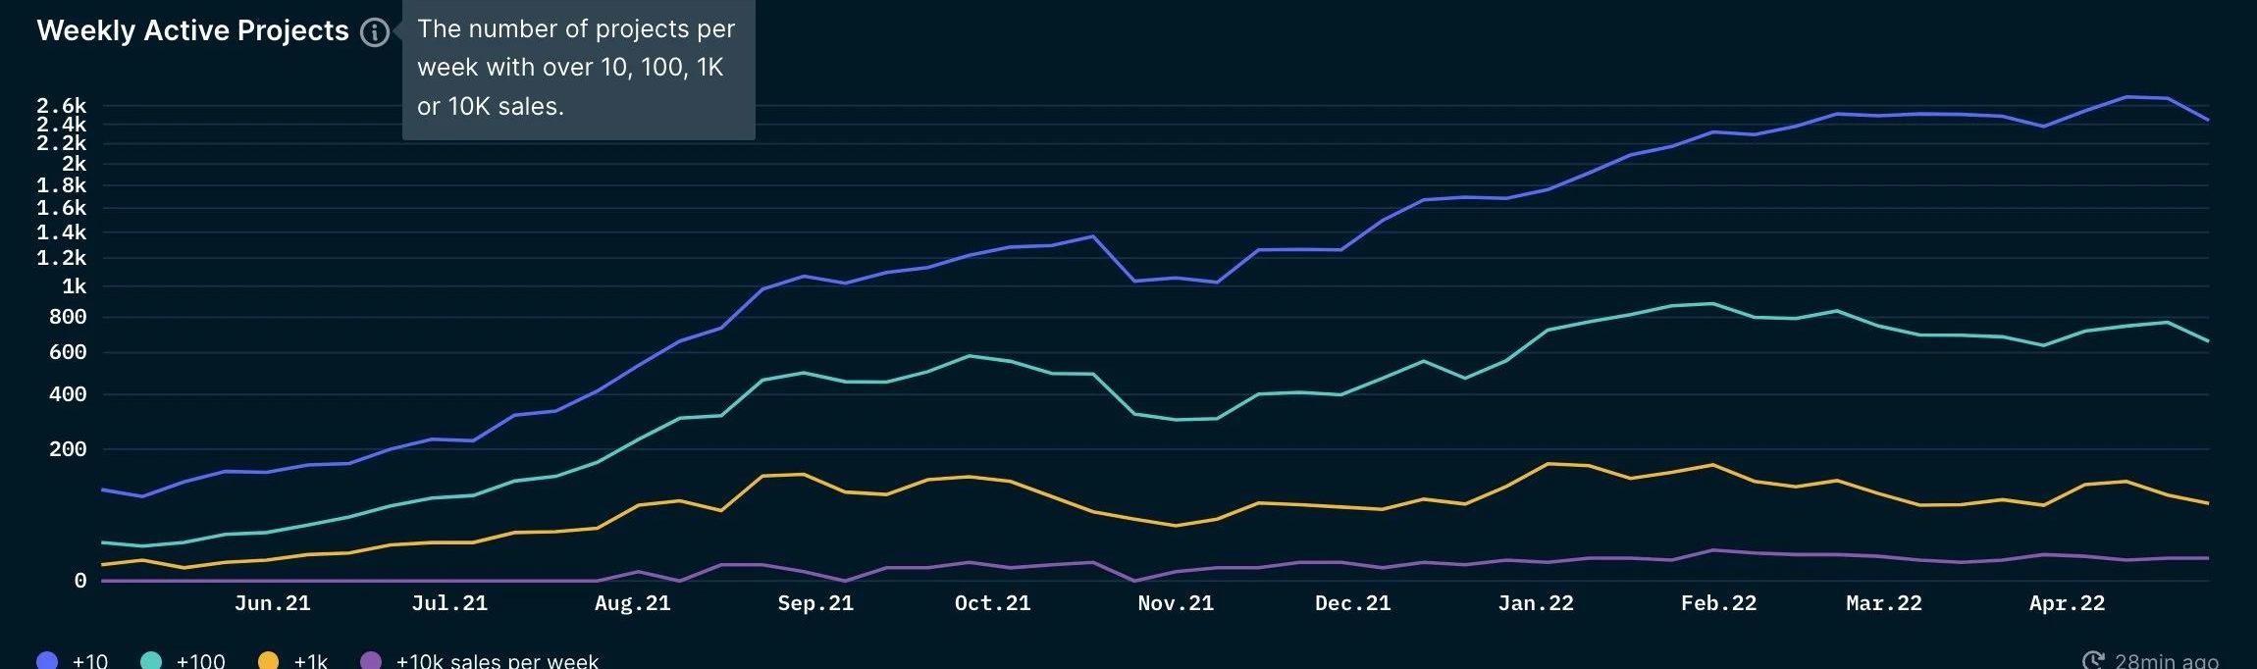Click the Jan.22 x-axis label
The image size is (2257, 669).
tap(1536, 603)
